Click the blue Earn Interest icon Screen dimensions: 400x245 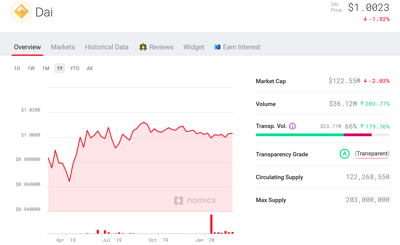point(217,47)
